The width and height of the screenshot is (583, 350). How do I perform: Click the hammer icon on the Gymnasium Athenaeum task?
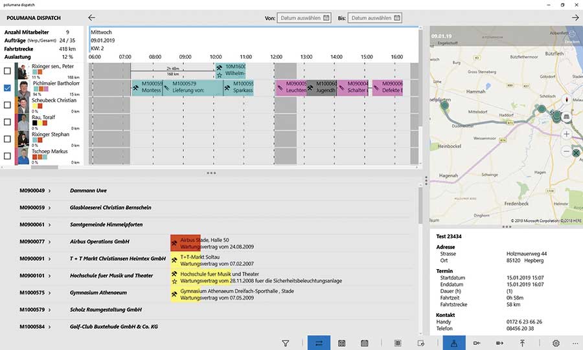[x=174, y=294]
